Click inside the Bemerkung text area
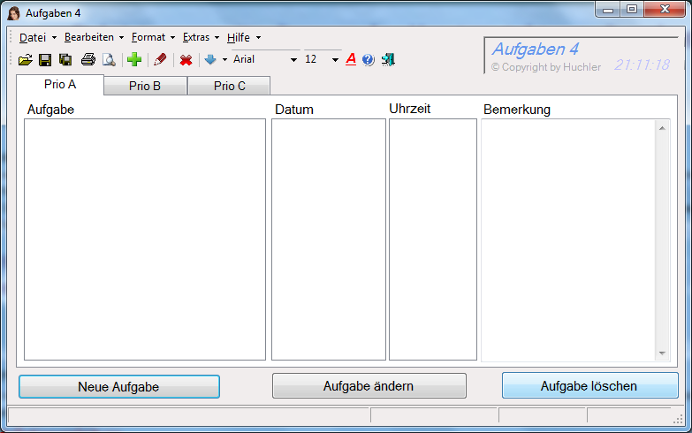This screenshot has height=433, width=692. pos(568,240)
